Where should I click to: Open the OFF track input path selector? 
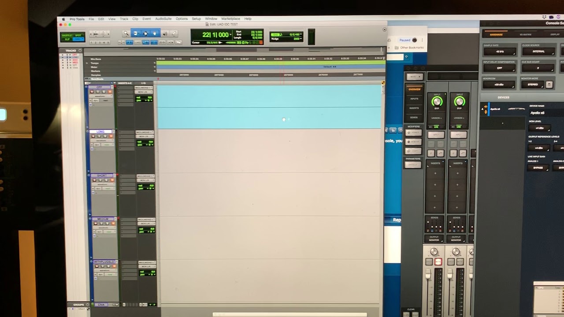(144, 88)
